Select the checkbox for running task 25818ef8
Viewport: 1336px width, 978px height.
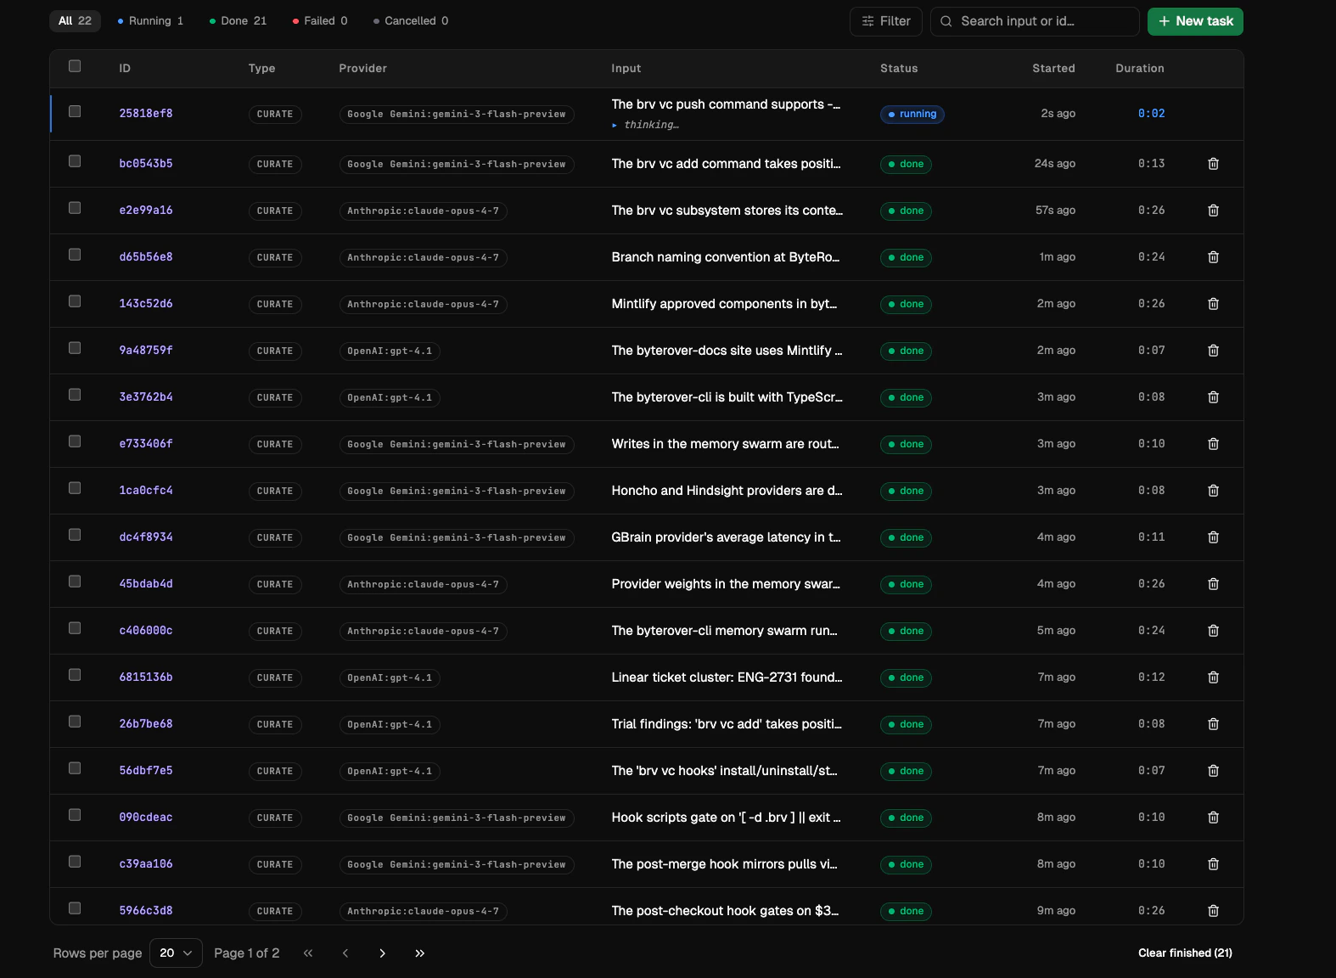point(75,111)
